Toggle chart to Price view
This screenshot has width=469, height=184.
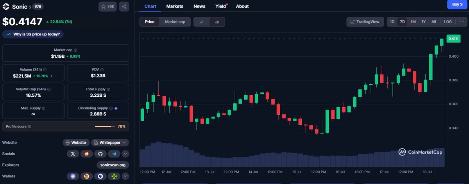click(150, 22)
